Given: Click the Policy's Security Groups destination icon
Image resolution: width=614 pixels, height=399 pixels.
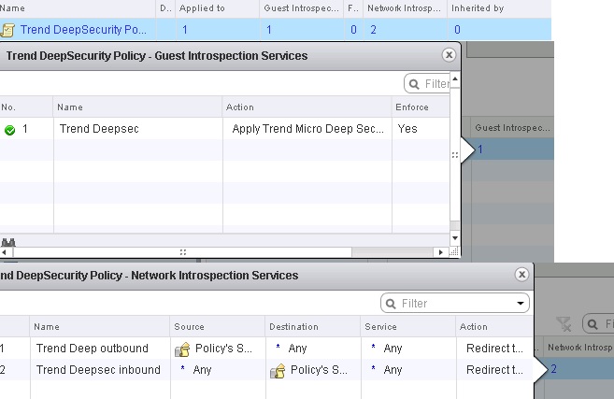Looking at the screenshot, I should click(x=278, y=370).
